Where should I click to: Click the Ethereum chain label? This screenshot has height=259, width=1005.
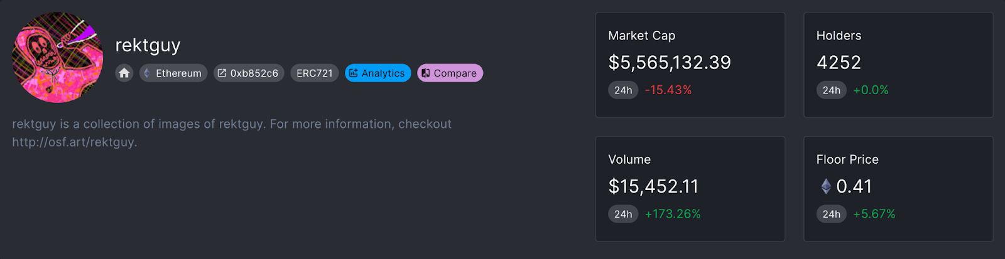click(178, 73)
